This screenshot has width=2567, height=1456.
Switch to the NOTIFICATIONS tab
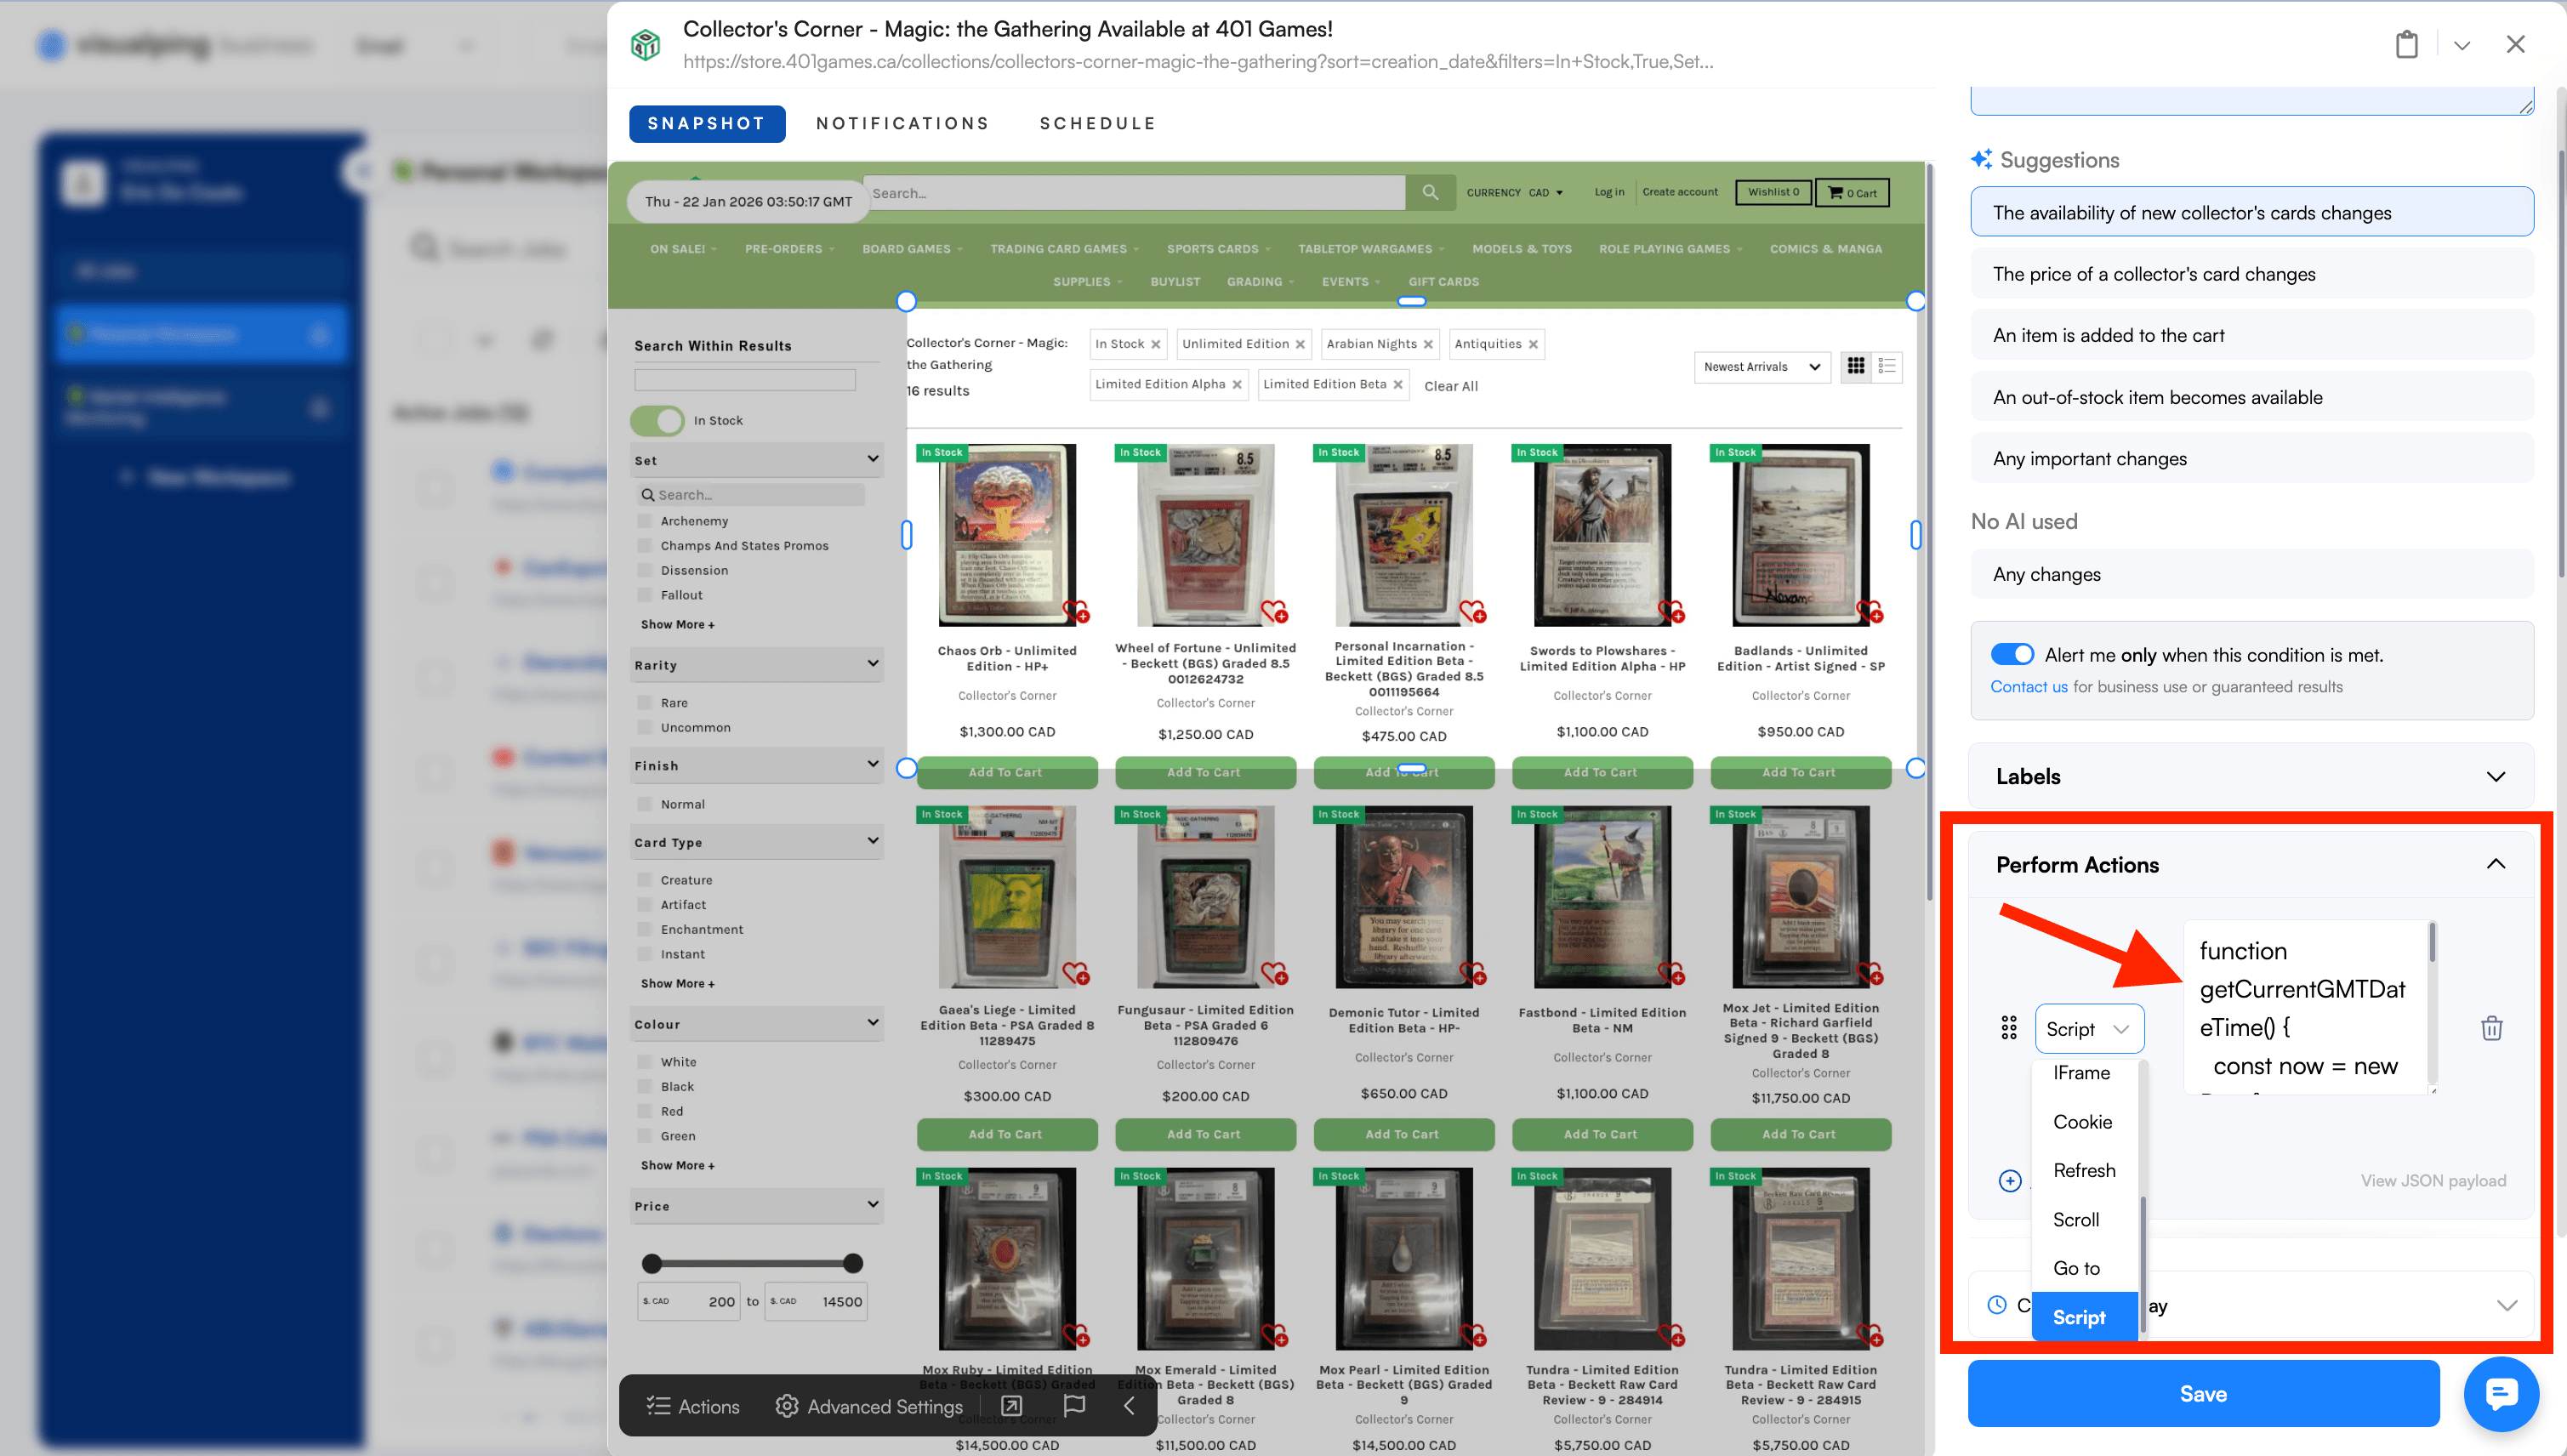pyautogui.click(x=902, y=123)
